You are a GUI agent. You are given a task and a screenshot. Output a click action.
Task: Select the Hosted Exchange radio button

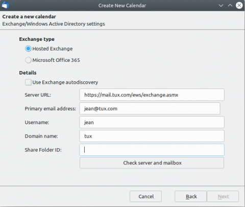tap(28, 49)
